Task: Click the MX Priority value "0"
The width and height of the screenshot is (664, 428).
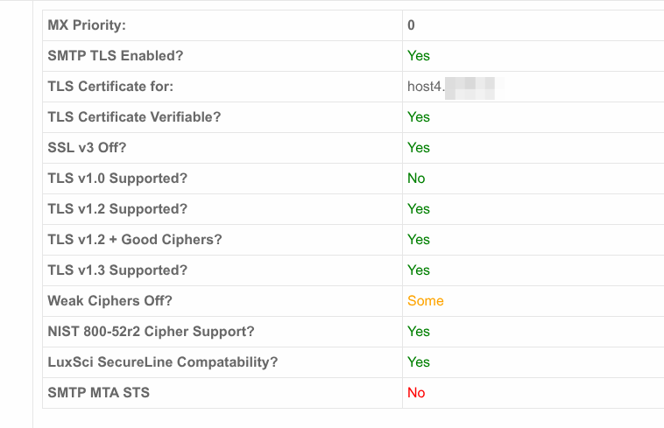Action: 411,25
